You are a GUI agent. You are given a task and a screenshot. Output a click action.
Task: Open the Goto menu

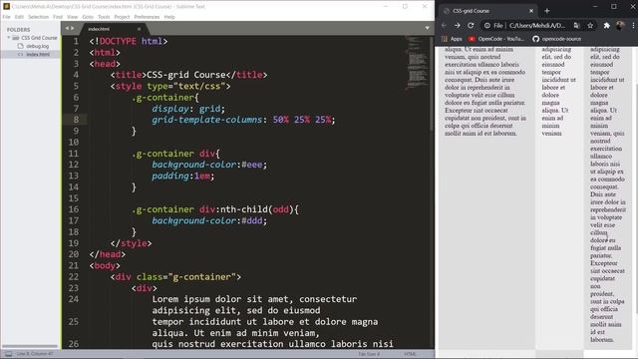pos(88,17)
